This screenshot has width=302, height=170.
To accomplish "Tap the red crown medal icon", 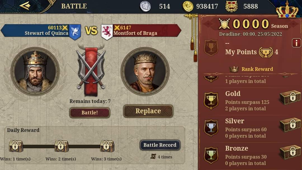I will (231, 6).
